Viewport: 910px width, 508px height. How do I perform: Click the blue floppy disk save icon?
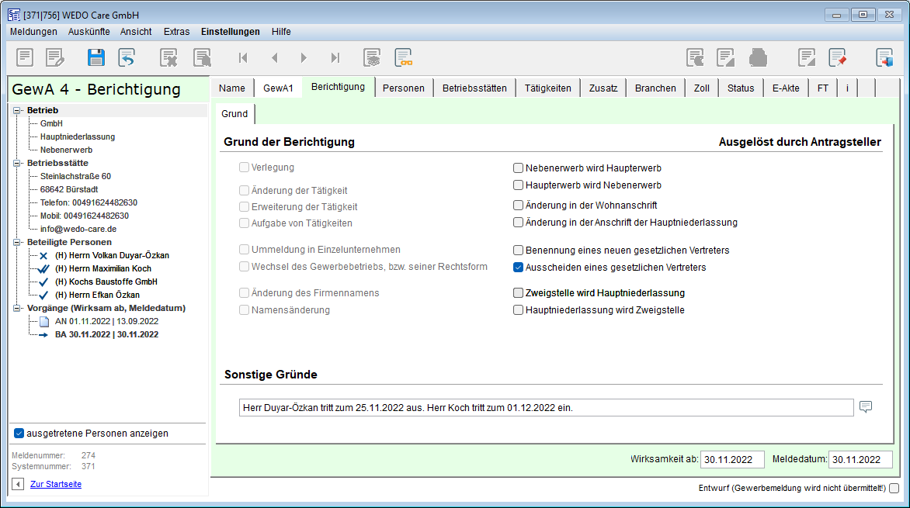click(x=96, y=57)
